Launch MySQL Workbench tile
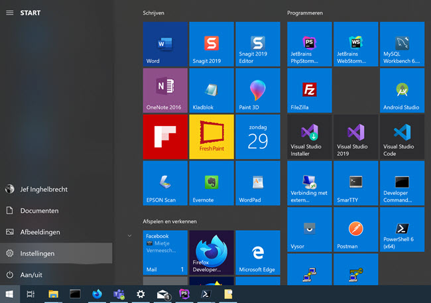This screenshot has height=303, width=431. [x=402, y=44]
